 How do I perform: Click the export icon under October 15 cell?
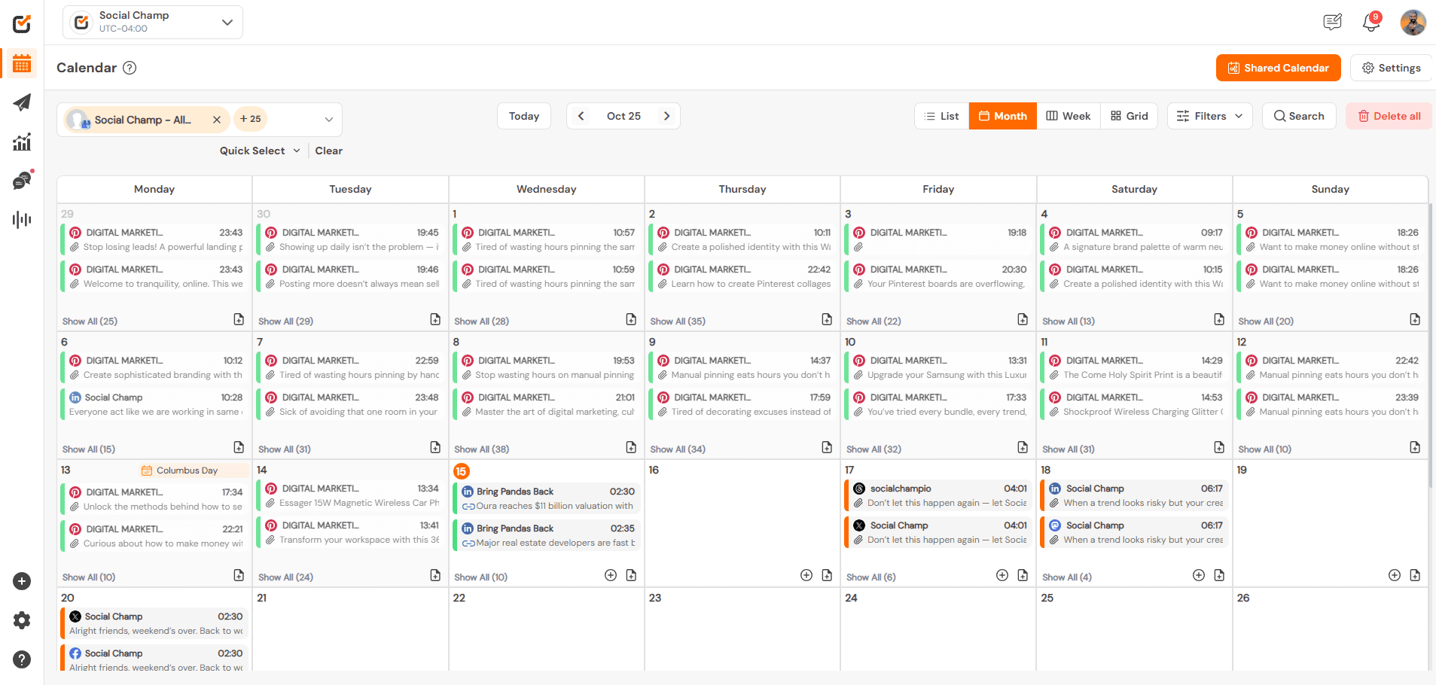click(631, 575)
